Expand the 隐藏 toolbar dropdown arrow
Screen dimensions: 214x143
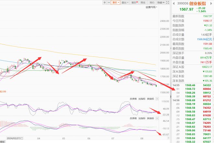tap(163, 2)
